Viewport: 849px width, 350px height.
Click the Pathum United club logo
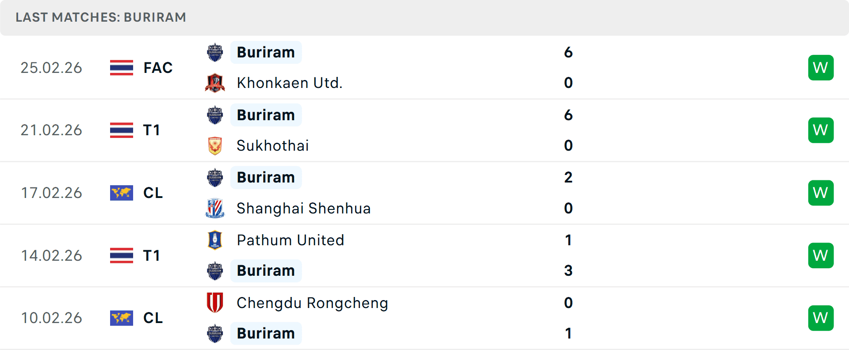coord(215,240)
